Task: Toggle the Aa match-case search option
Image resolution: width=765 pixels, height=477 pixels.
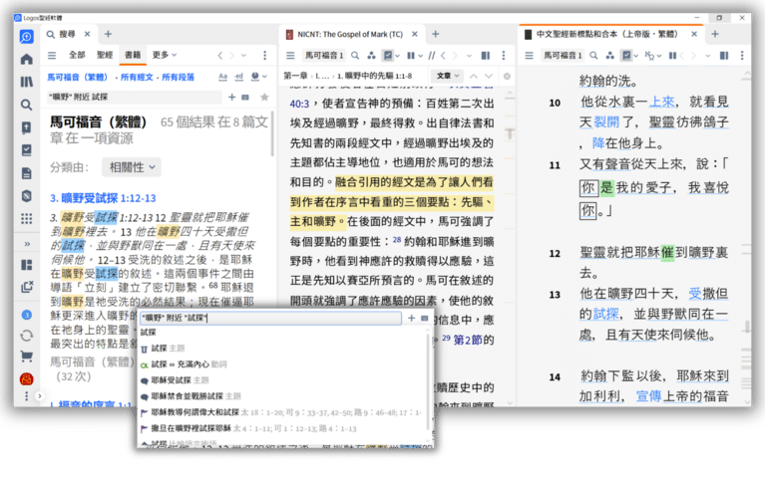Action: tap(223, 77)
